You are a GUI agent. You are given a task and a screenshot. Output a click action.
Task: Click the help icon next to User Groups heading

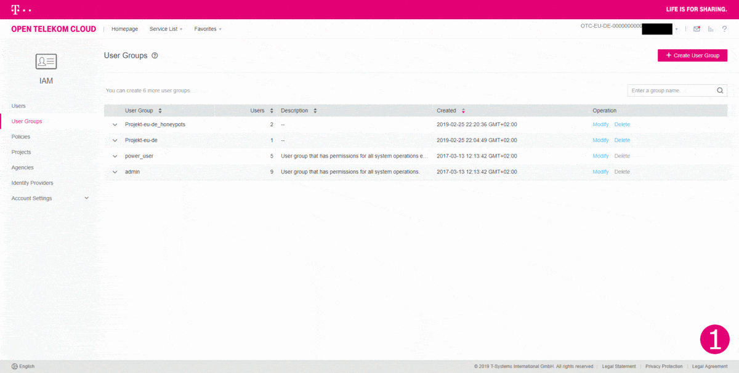(154, 55)
